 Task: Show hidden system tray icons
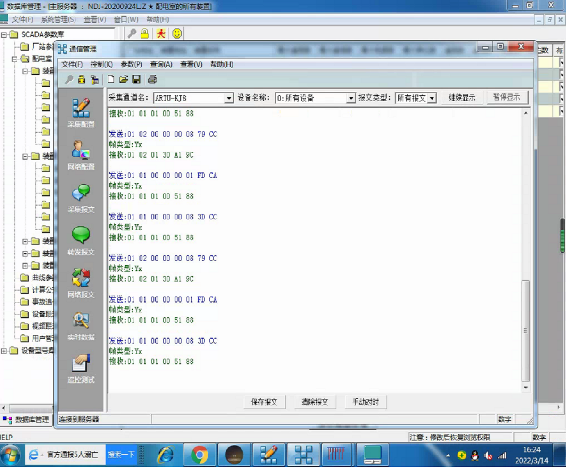click(x=448, y=455)
